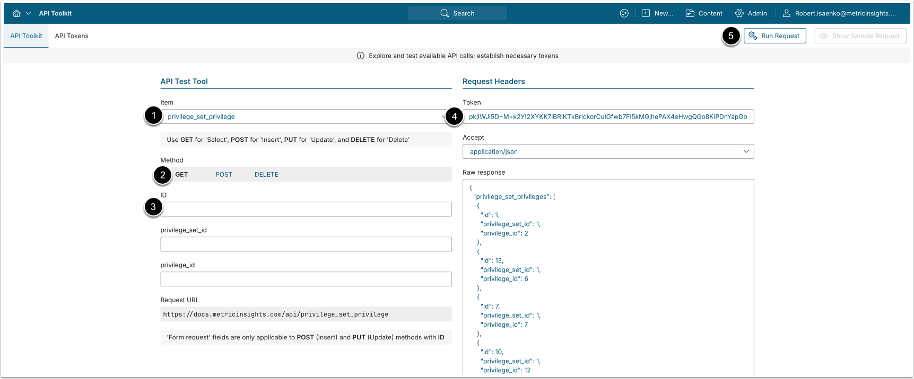Open the circular favorites icon in header
The width and height of the screenshot is (914, 379).
coord(624,13)
